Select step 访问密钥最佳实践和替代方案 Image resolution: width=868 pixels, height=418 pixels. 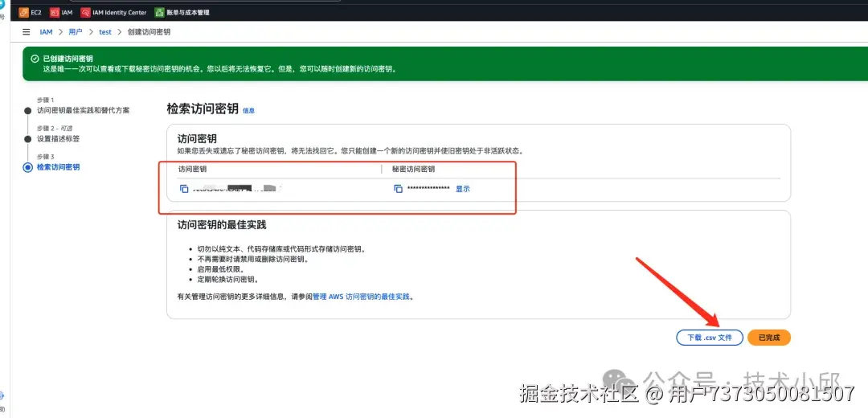coord(84,110)
